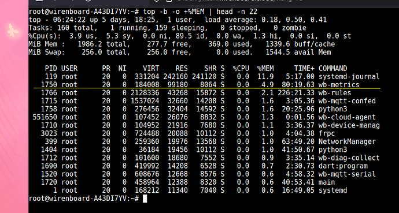
Task: Click the "wb-metrics" command name
Action: coord(339,85)
